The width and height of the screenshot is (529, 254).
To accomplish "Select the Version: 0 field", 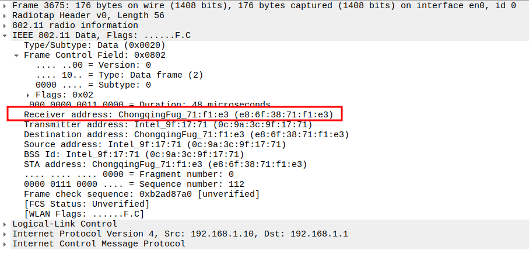I will point(93,65).
